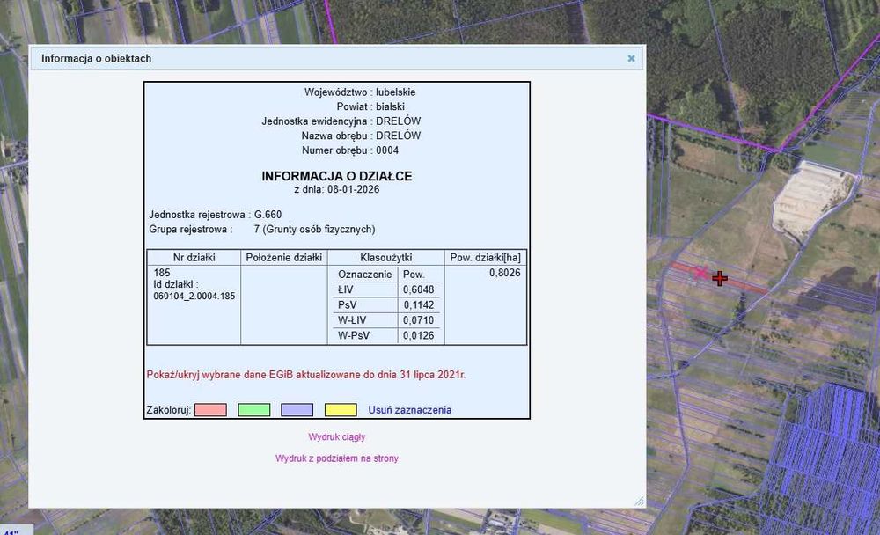
Task: Click Numer obrębu 0004 text
Action: 350,150
